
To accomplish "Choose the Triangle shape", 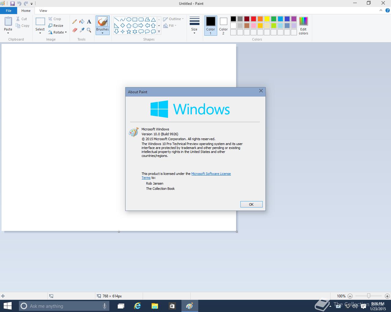I will pyautogui.click(x=153, y=19).
